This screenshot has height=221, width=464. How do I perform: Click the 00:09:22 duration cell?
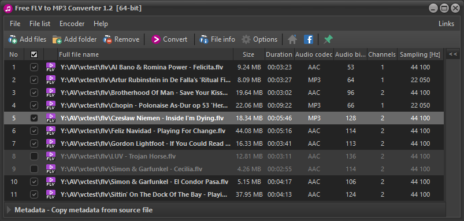pyautogui.click(x=280, y=105)
